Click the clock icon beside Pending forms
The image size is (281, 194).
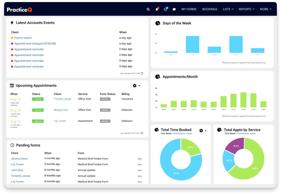pyautogui.click(x=12, y=145)
